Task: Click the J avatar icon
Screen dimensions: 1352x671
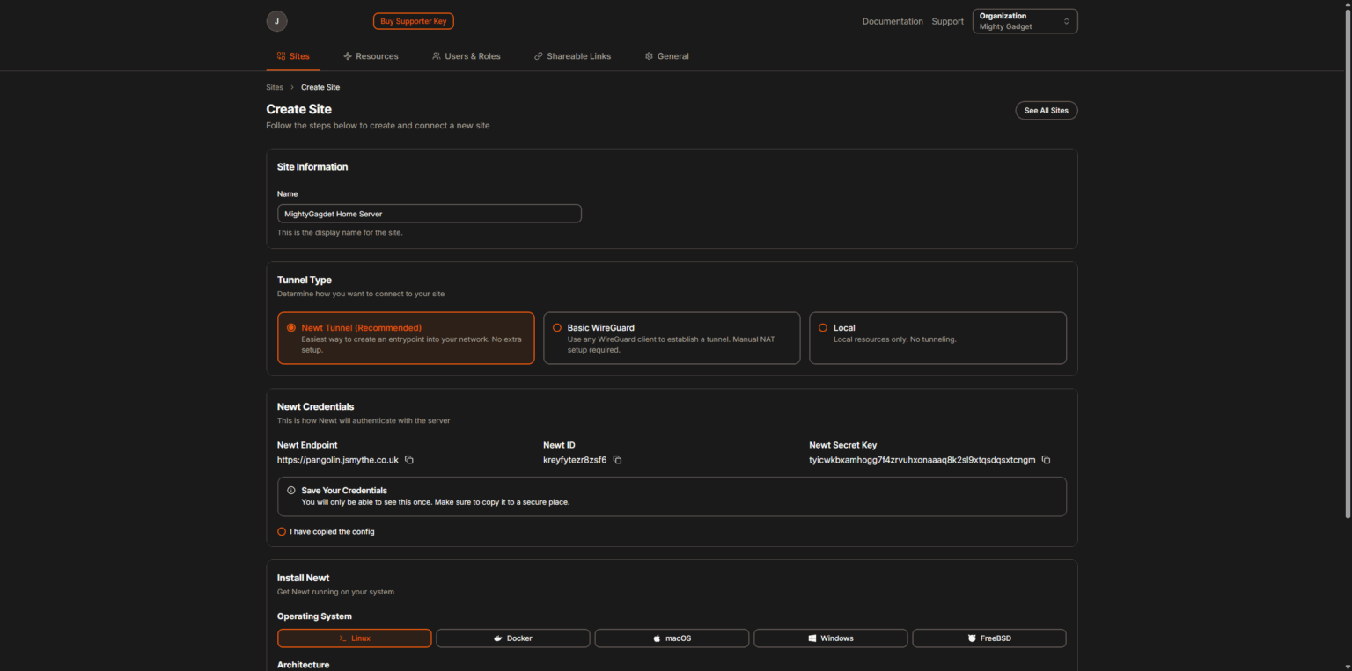Action: [x=276, y=20]
